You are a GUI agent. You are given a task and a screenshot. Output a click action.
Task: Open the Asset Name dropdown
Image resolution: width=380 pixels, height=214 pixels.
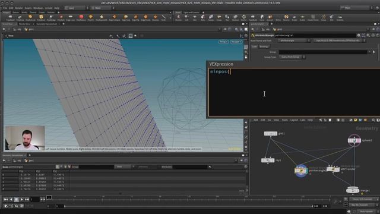click(x=294, y=41)
